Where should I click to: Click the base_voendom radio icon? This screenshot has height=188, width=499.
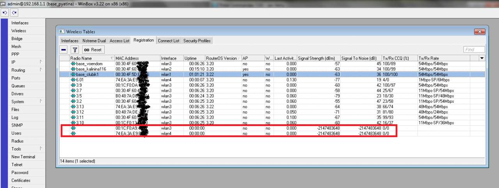(73, 63)
